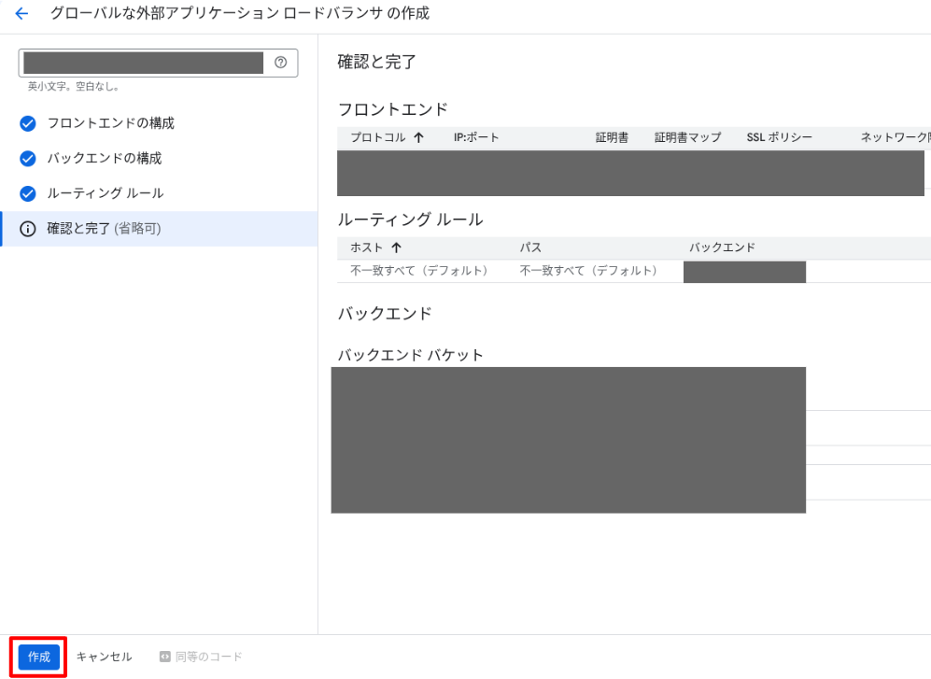Click the SSL ポリシー column header
The image size is (931, 679).
[x=779, y=137]
